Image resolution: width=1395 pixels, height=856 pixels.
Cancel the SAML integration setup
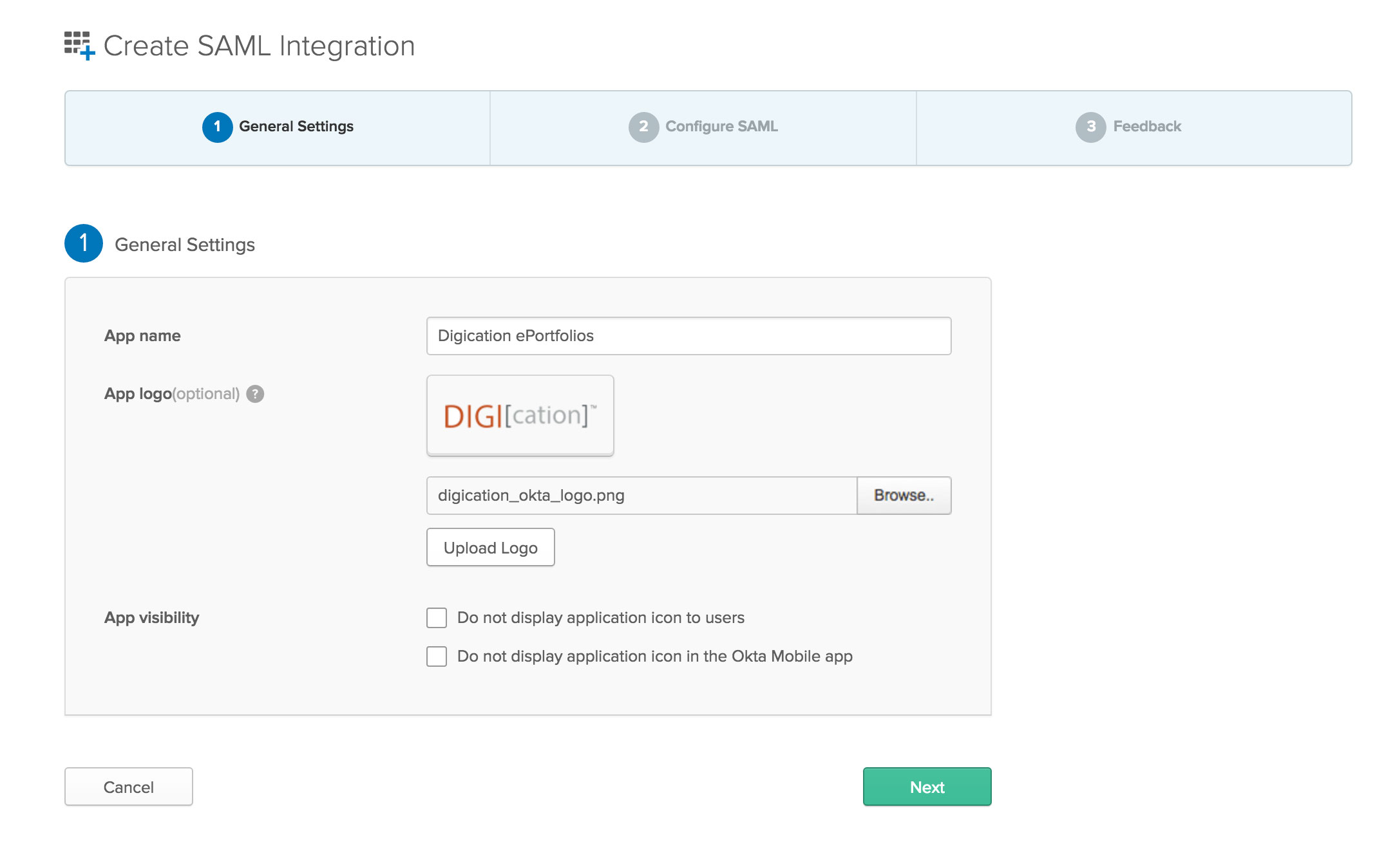pyautogui.click(x=129, y=786)
